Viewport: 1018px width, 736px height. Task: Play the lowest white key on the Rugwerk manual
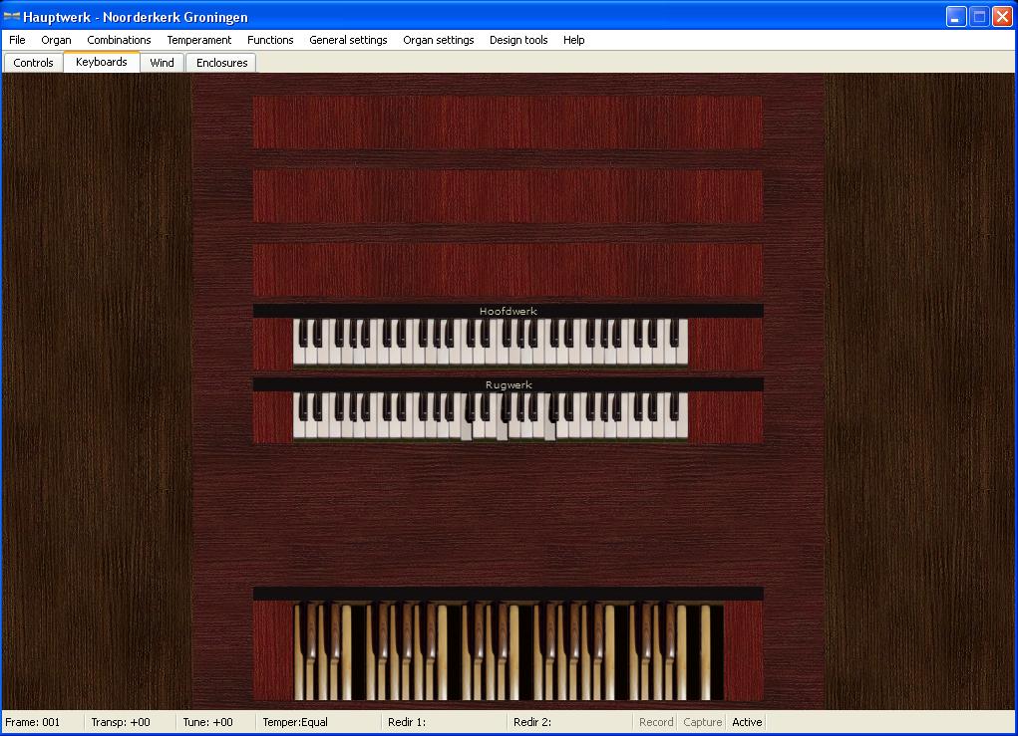[299, 428]
